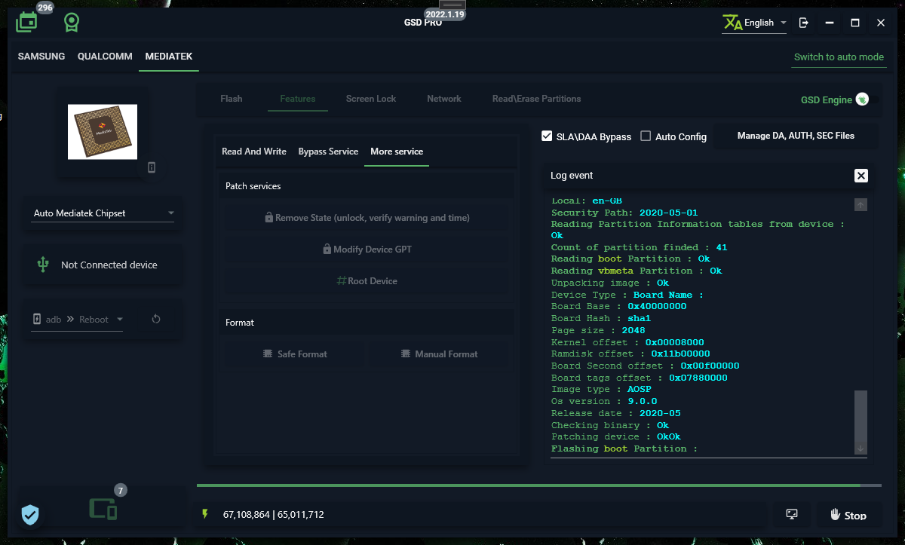Click log scrollbar down arrow
905x545 pixels.
tap(861, 449)
